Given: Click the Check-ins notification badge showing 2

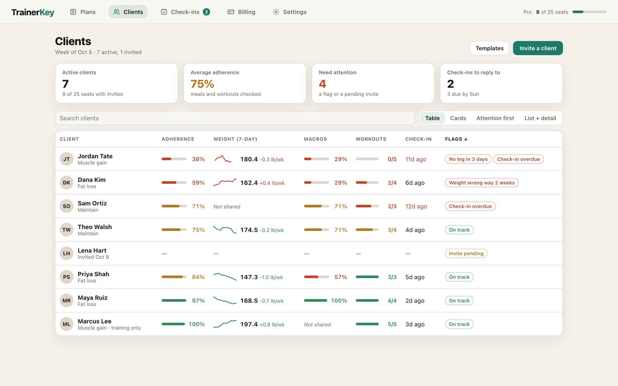Looking at the screenshot, I should 206,12.
